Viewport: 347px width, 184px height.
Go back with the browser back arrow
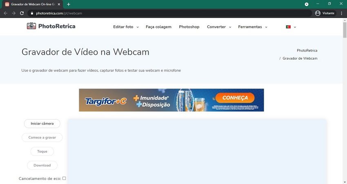6,13
